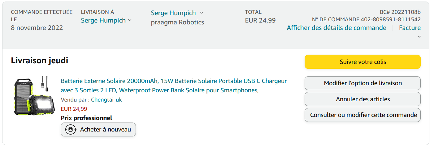The height and width of the screenshot is (146, 430).
Task: Click the Acheter à nouveau label
Action: 105,130
